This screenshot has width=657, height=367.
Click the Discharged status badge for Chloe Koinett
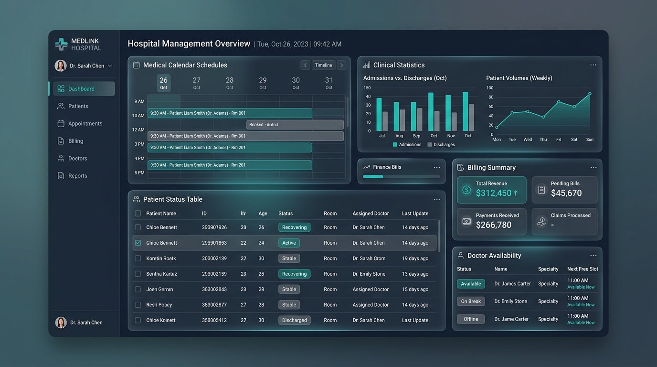294,320
